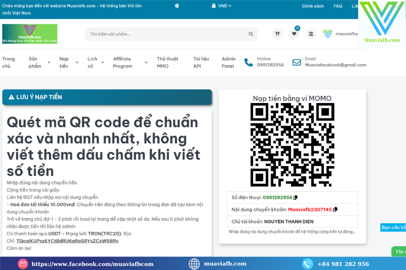
Task: Click the Muaviafb.com header logo
Action: (30, 34)
